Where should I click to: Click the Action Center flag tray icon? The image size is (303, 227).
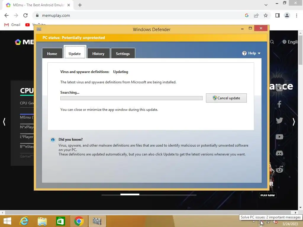[261, 222]
